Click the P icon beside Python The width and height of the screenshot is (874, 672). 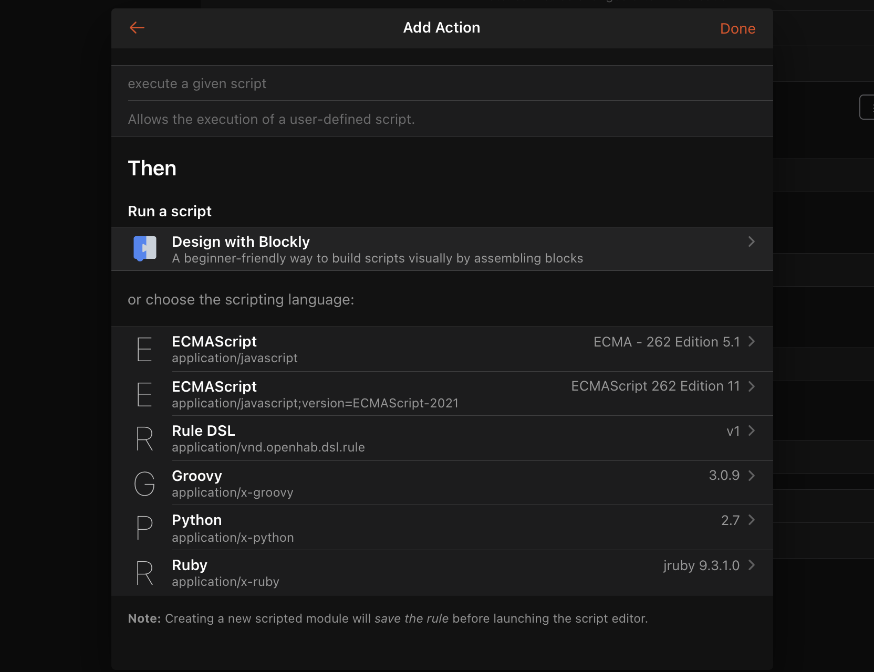144,528
